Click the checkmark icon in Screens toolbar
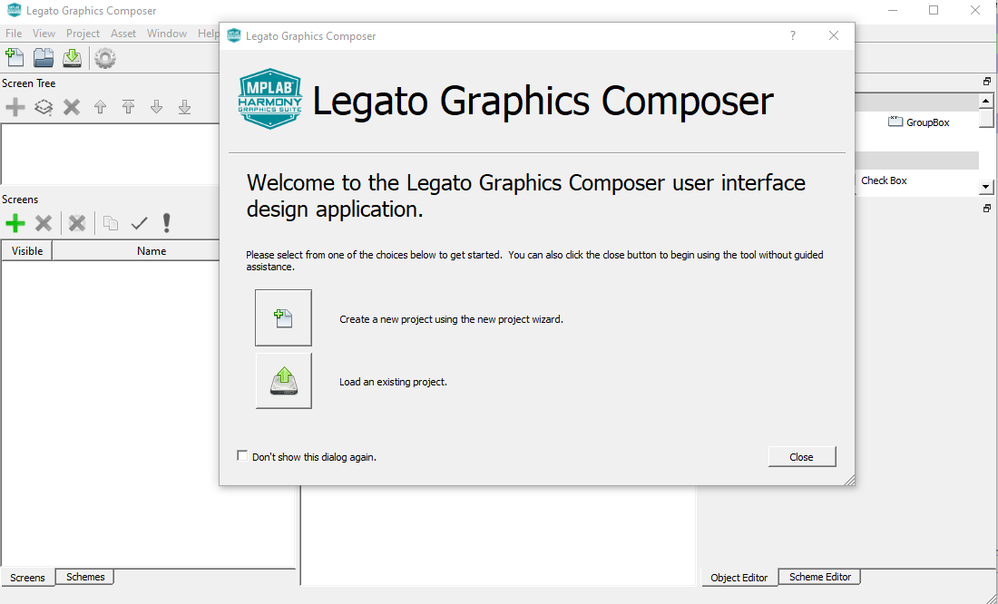The height and width of the screenshot is (604, 998). point(140,223)
